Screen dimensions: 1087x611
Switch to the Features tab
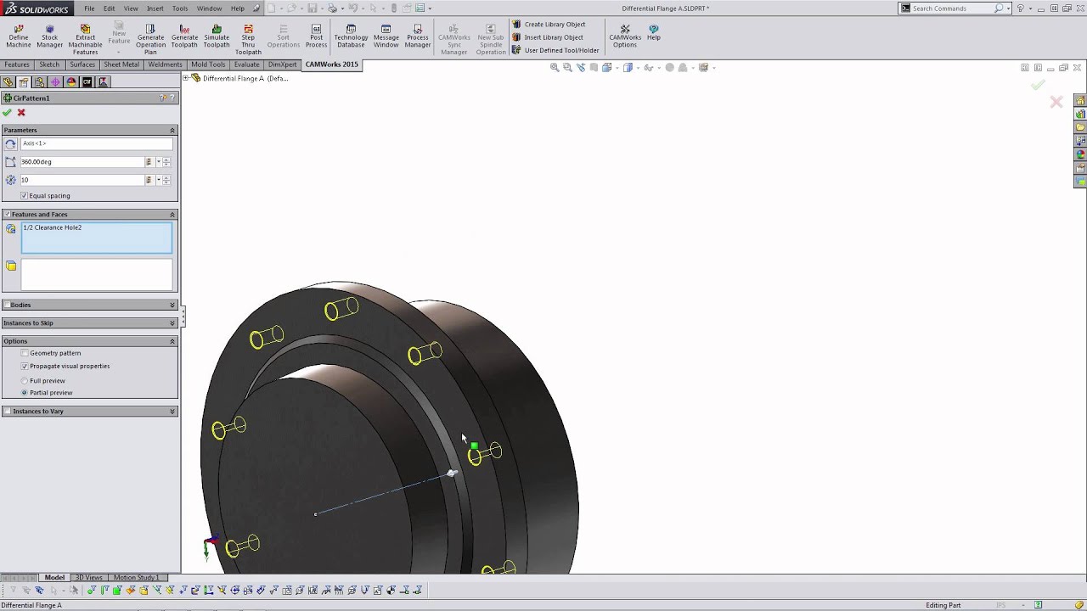[x=17, y=64]
